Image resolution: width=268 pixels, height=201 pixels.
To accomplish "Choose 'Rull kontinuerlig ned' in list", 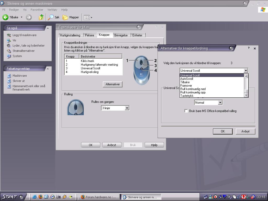I will (193, 89).
